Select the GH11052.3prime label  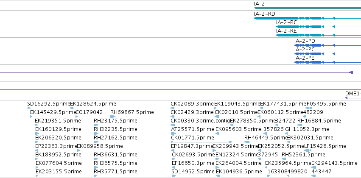click(x=307, y=129)
